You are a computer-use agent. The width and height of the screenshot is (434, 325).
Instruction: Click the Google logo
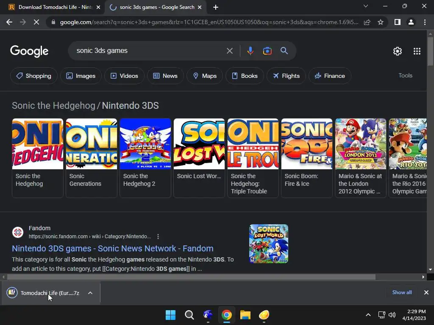pyautogui.click(x=29, y=51)
